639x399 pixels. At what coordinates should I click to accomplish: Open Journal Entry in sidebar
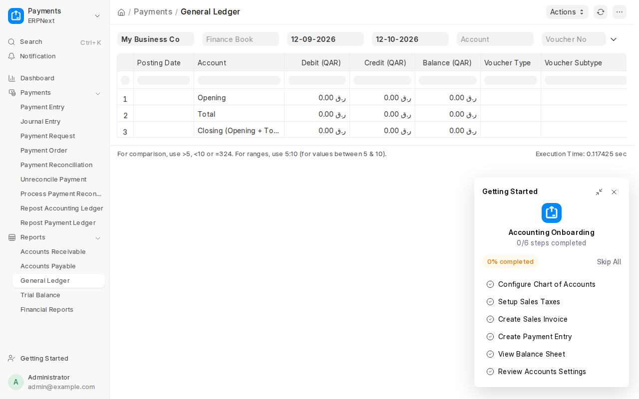58,122
